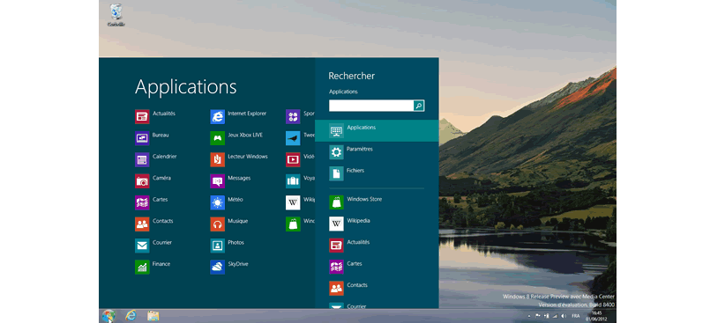Viewport: 725px width, 323px height.
Task: Select the Paramètres search category
Action: pos(377,151)
